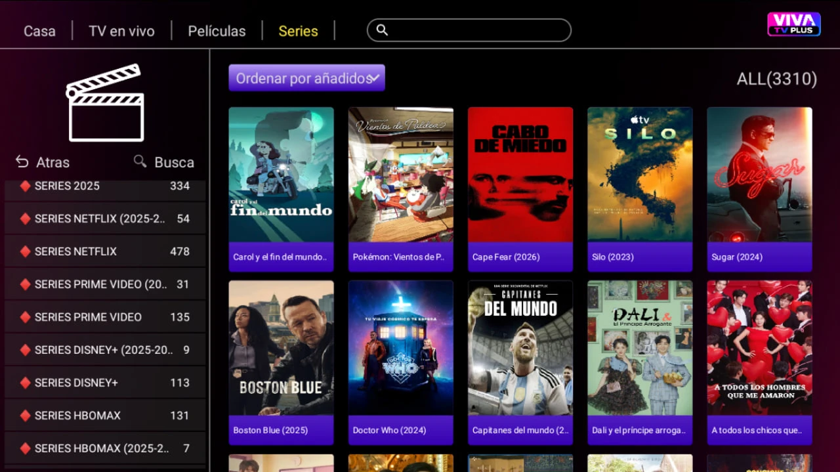Click the Cape Fear (2026) title label

[506, 257]
